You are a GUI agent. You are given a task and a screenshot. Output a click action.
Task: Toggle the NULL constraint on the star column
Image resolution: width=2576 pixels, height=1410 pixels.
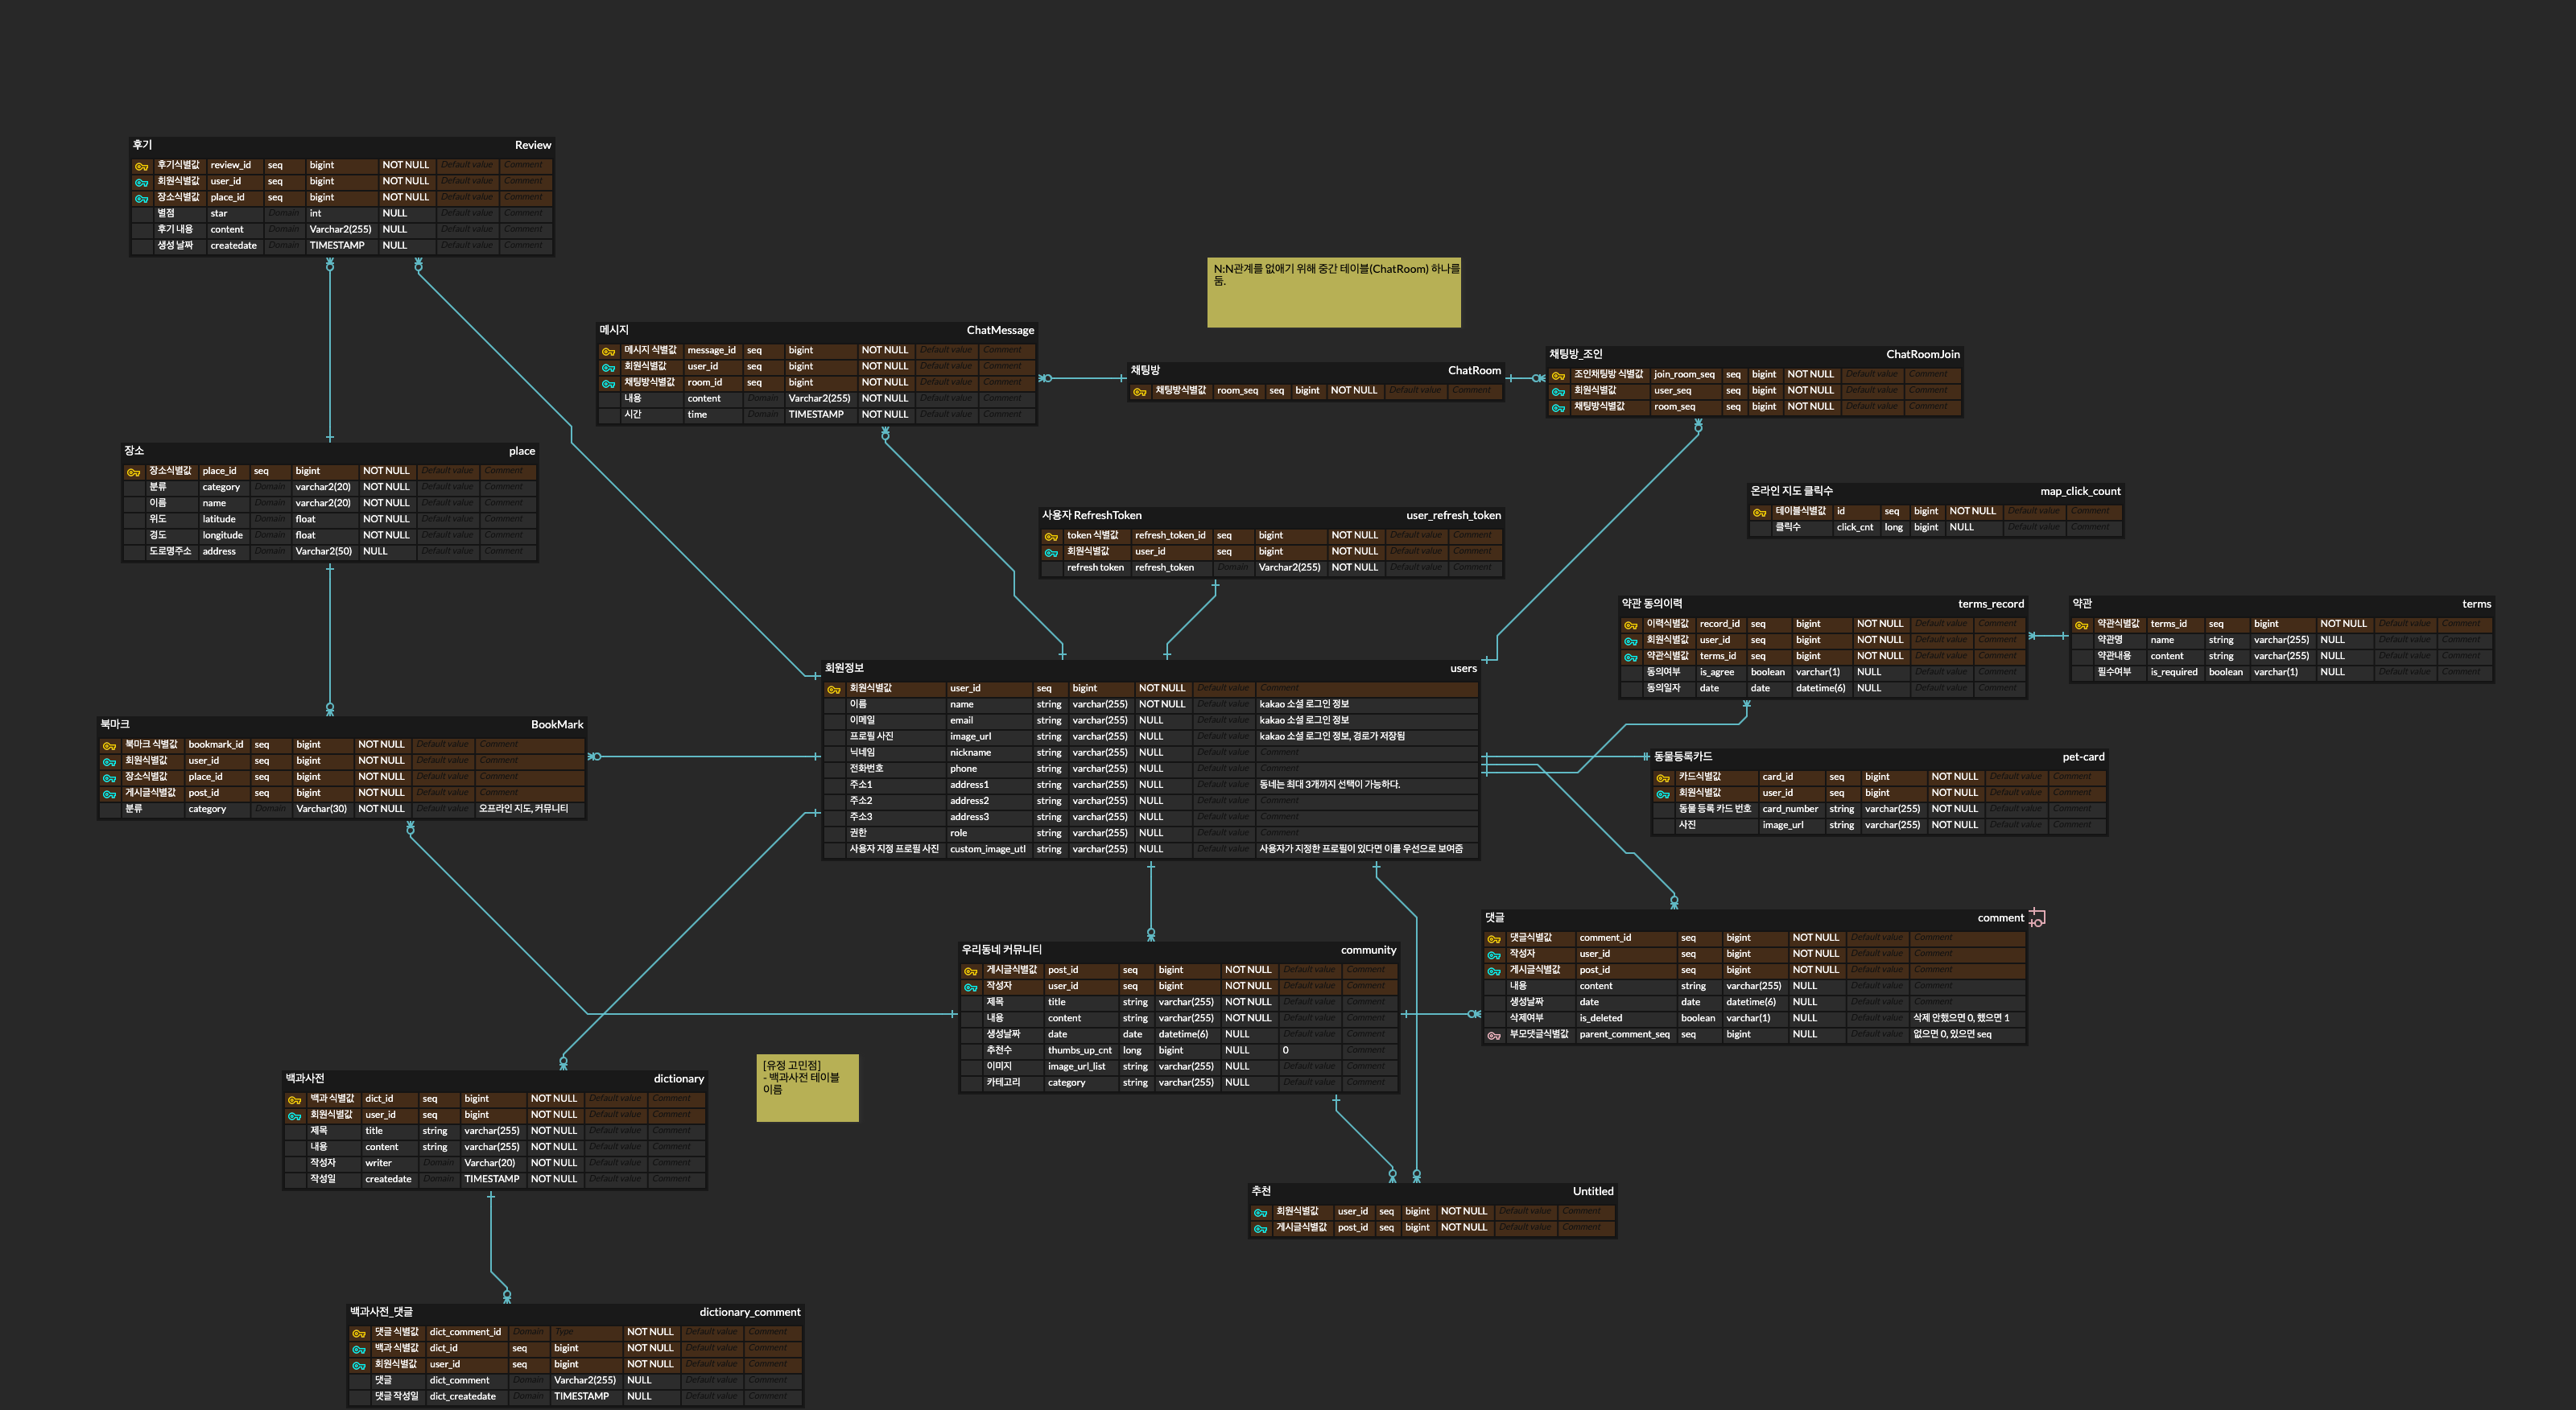396,213
